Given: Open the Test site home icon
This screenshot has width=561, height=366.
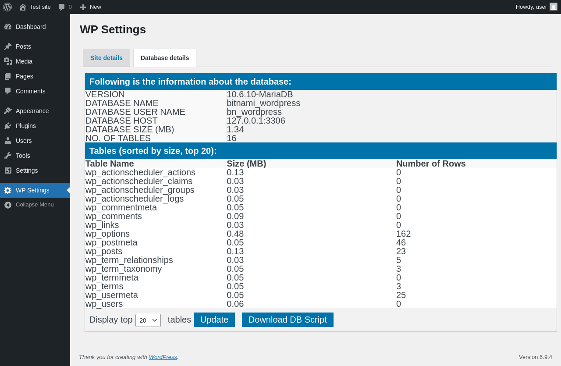Looking at the screenshot, I should pyautogui.click(x=23, y=7).
